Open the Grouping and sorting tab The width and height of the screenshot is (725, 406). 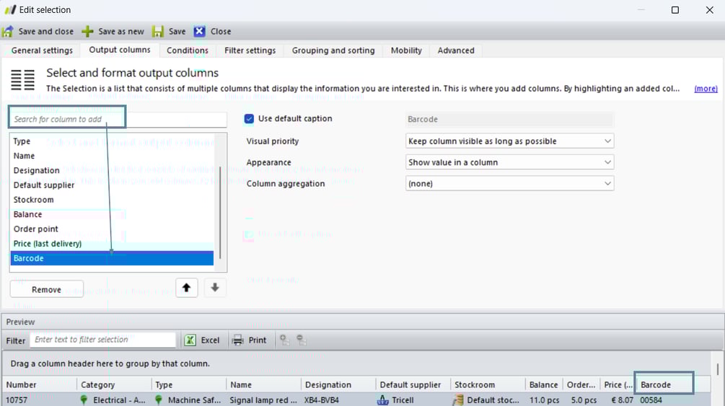click(x=333, y=50)
